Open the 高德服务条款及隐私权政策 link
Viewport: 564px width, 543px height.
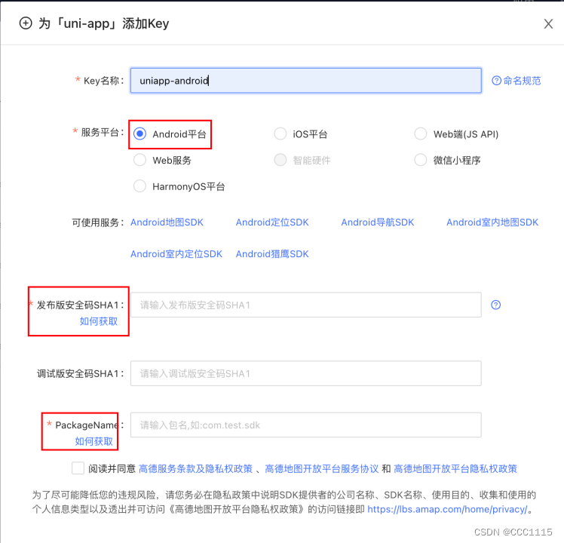195,468
